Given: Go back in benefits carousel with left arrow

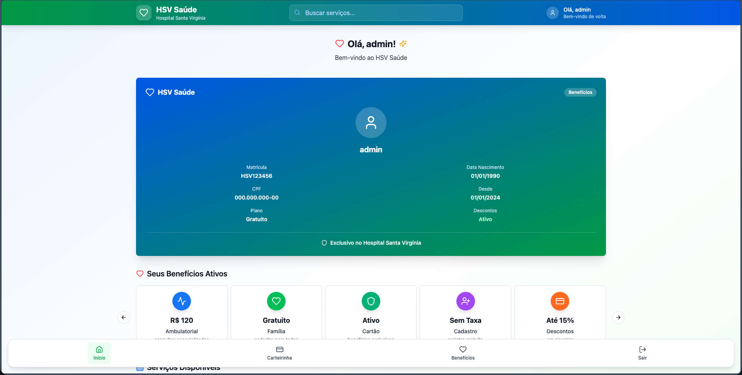Looking at the screenshot, I should (x=124, y=317).
